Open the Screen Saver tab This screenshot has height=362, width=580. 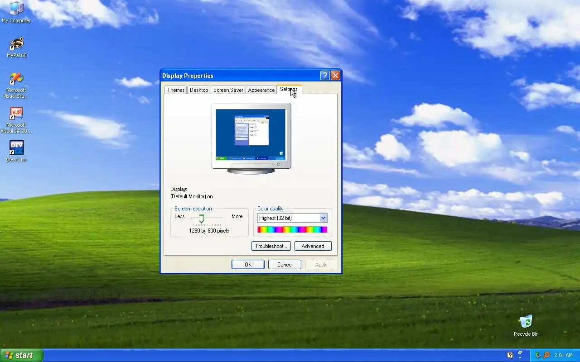(x=228, y=90)
